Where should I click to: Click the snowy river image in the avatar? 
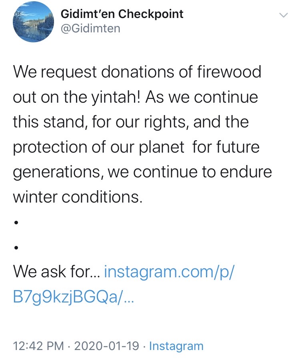click(33, 22)
